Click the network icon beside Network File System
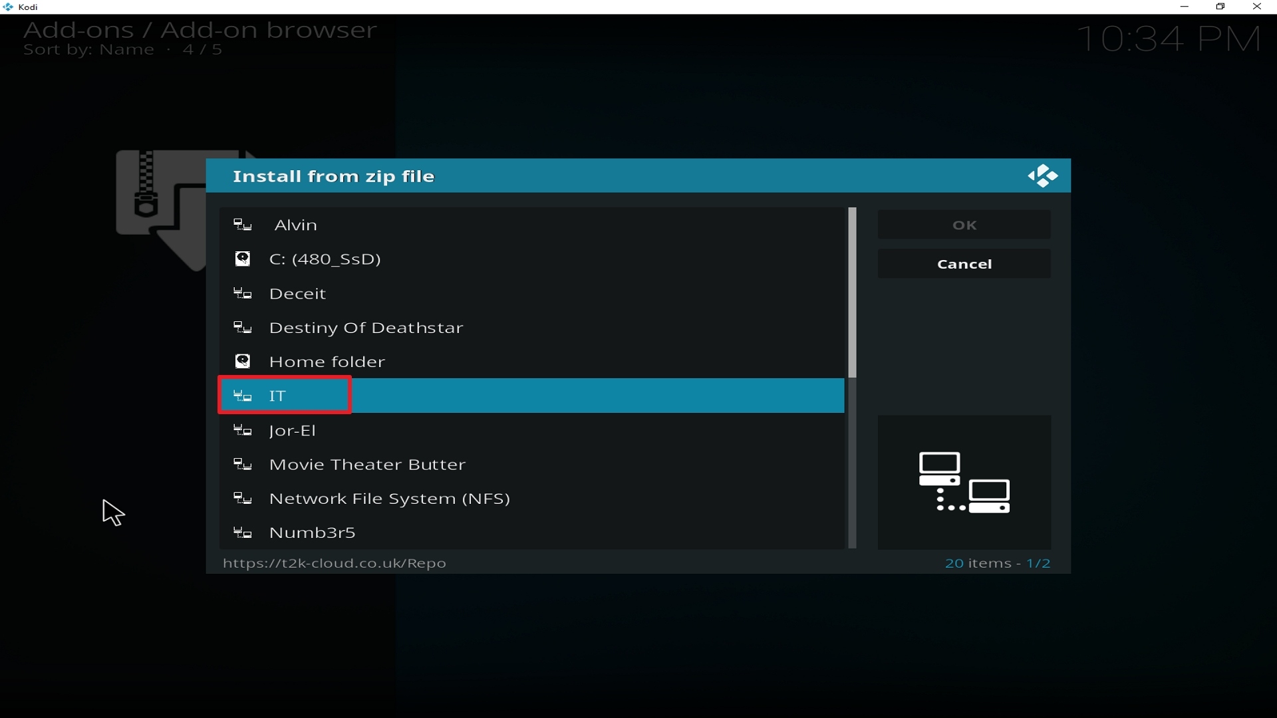The width and height of the screenshot is (1277, 718). (x=243, y=499)
